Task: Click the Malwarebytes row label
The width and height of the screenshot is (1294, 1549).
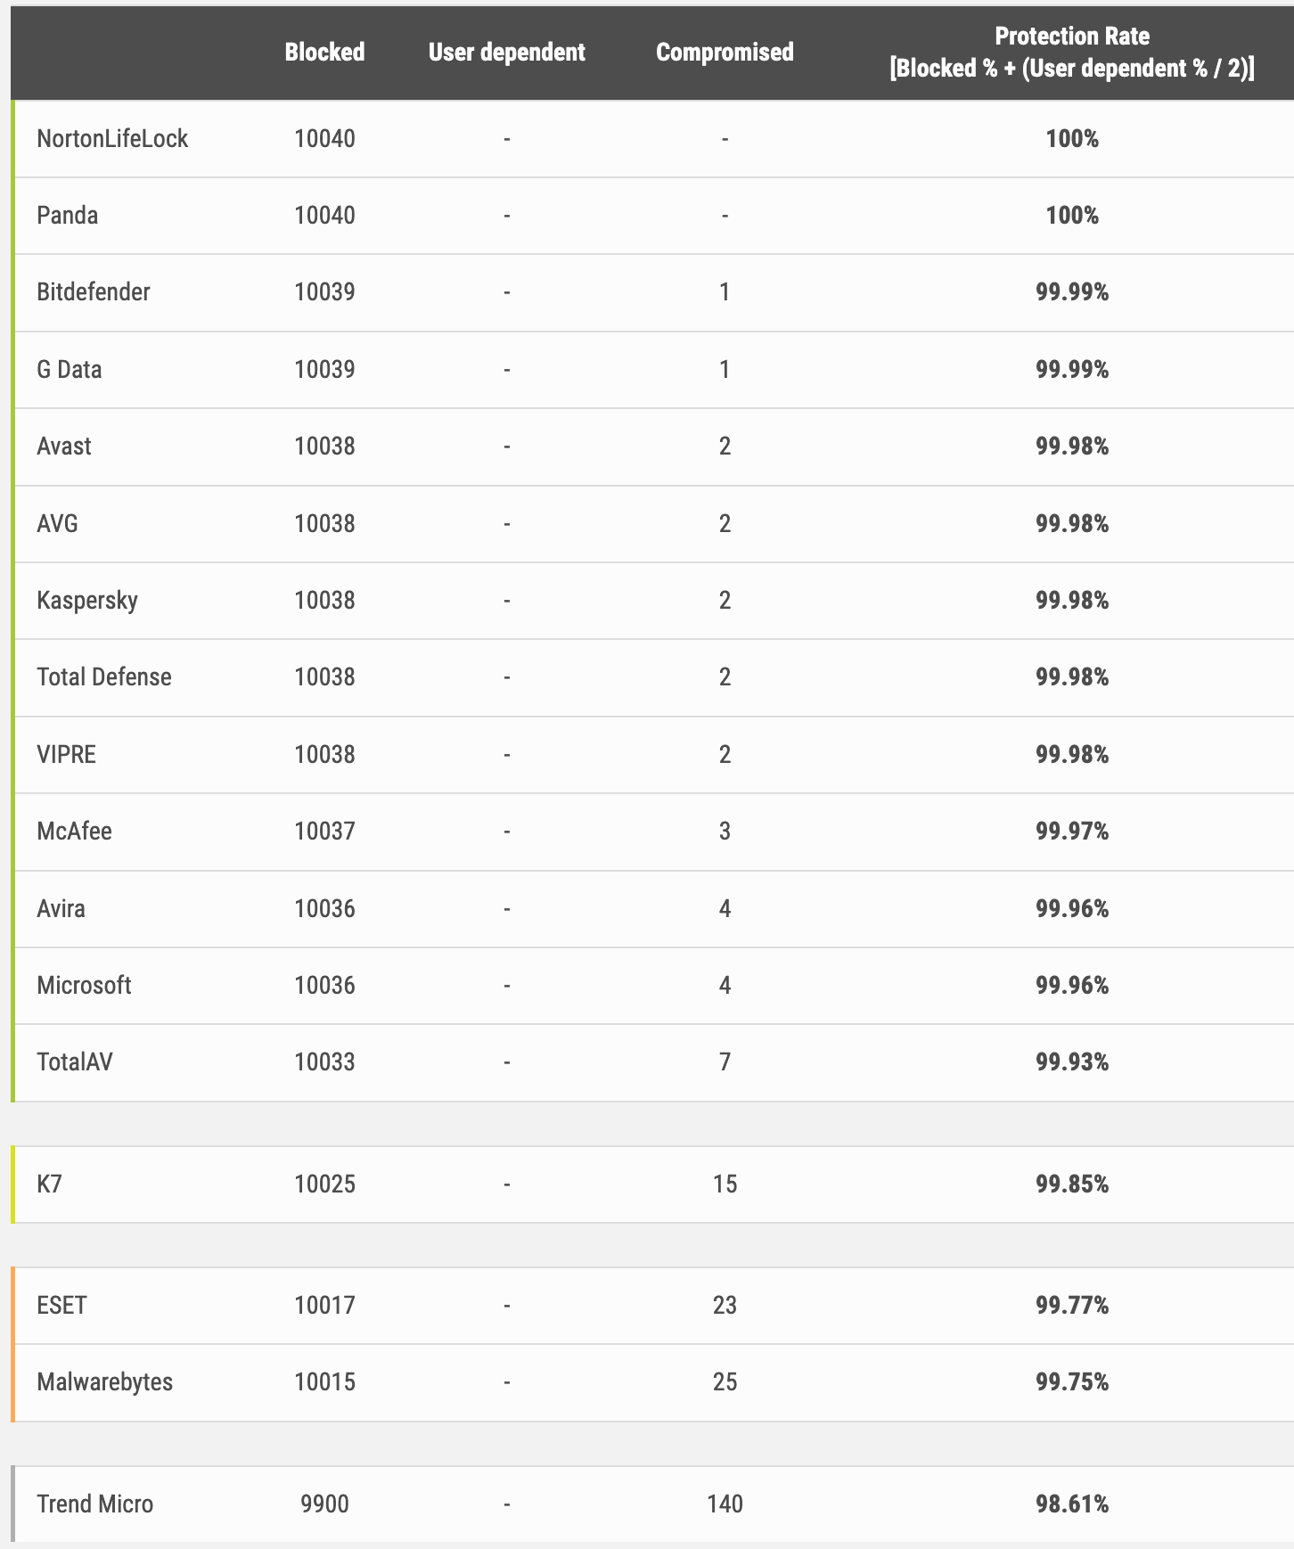Action: [x=105, y=1382]
